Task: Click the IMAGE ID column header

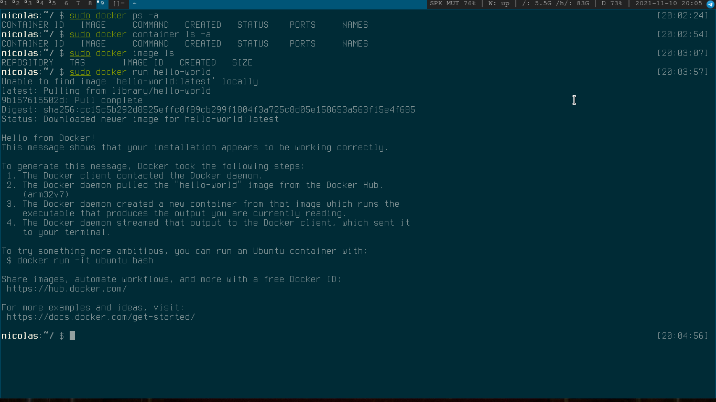Action: tap(143, 63)
